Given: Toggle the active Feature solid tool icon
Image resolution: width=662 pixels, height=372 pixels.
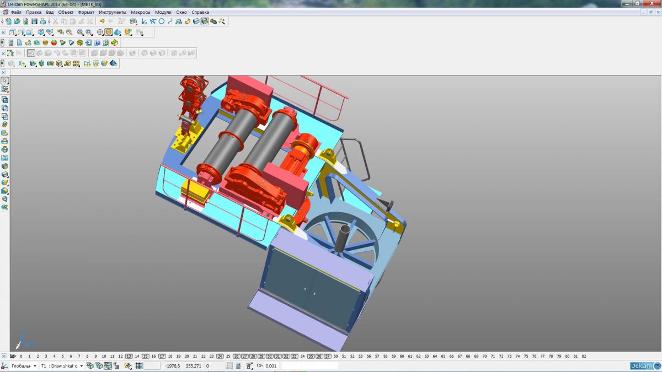Looking at the screenshot, I should 205,21.
